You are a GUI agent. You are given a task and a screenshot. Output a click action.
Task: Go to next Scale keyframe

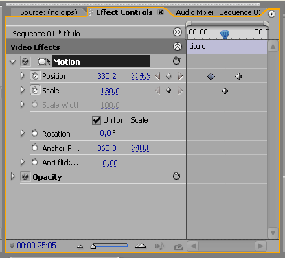pyautogui.click(x=180, y=91)
